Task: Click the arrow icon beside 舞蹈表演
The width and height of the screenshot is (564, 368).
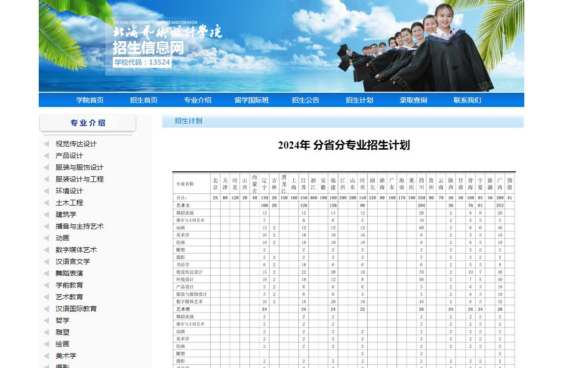Action: point(47,273)
